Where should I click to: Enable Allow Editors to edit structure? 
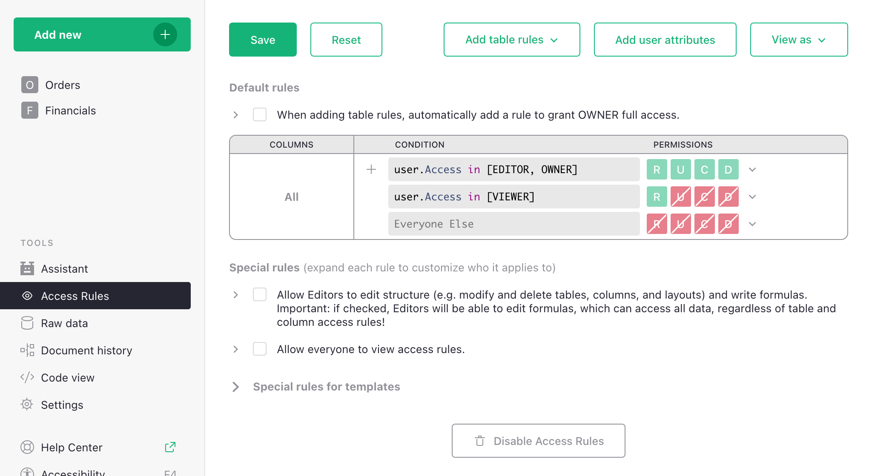259,294
